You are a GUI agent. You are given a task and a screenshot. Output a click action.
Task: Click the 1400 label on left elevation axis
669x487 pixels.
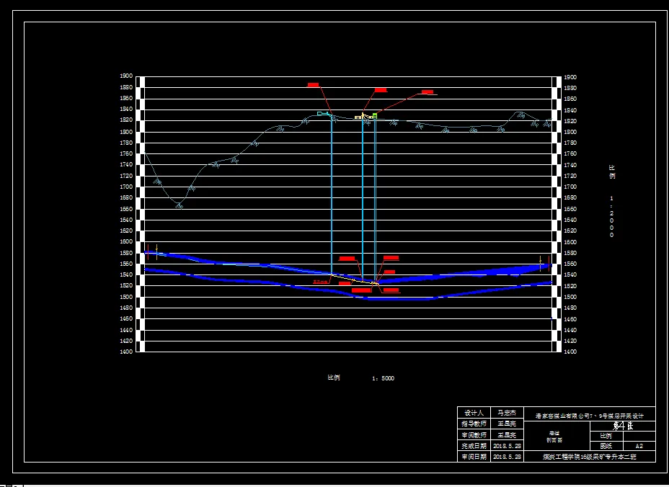point(127,352)
